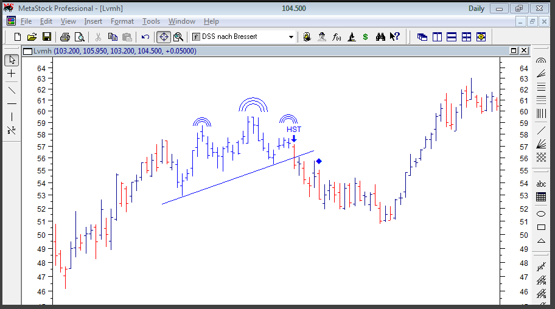The width and height of the screenshot is (555, 309).
Task: Select the standard error channel tool
Action: coord(541,294)
